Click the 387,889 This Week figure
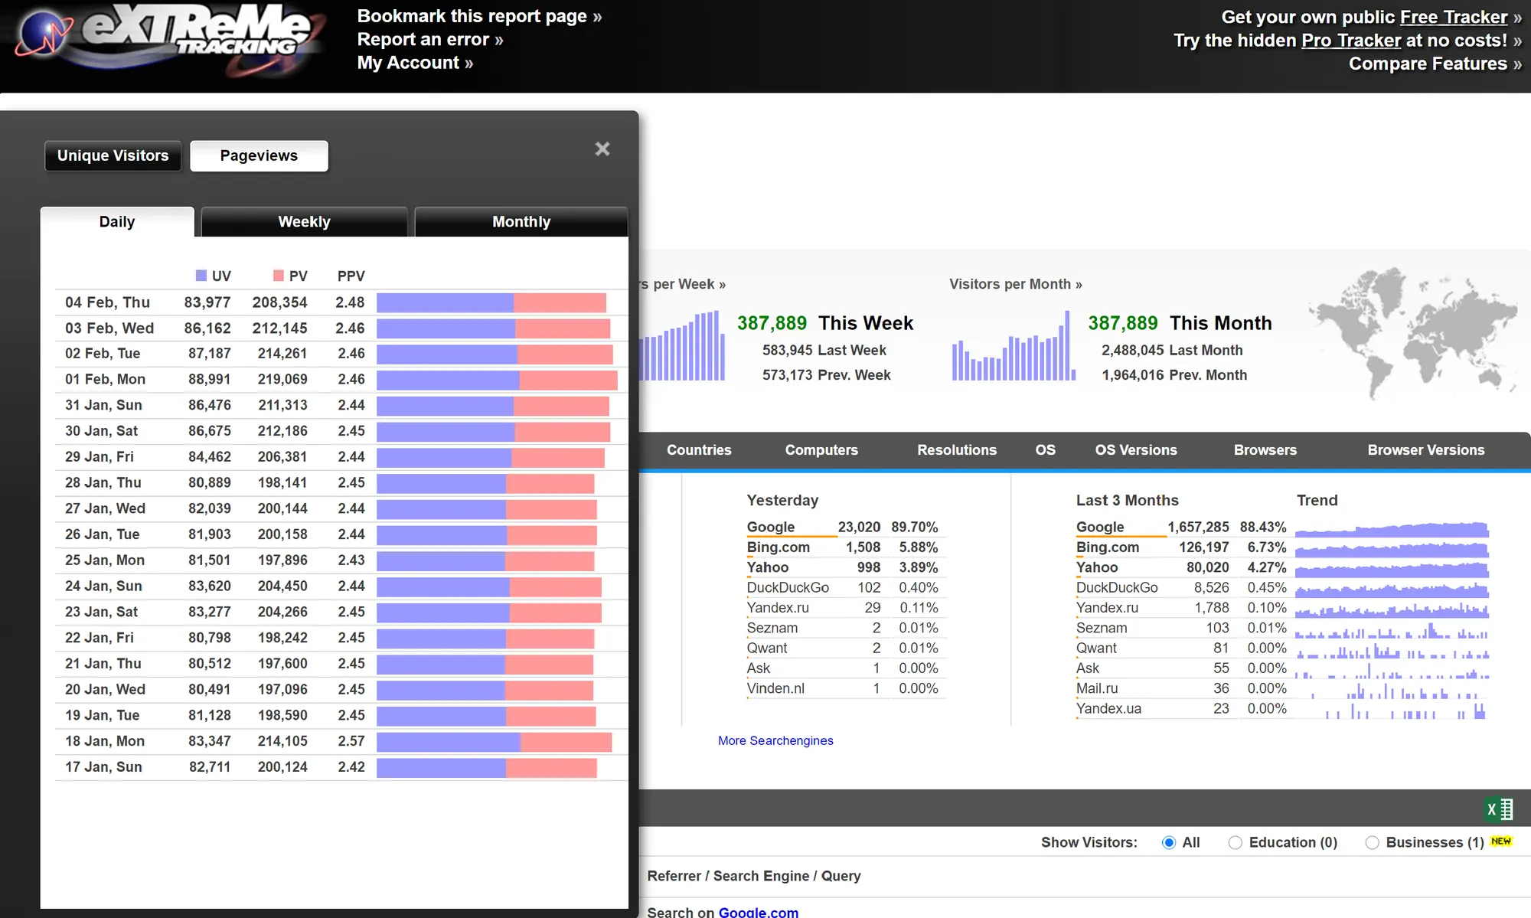The image size is (1531, 918). coord(772,323)
